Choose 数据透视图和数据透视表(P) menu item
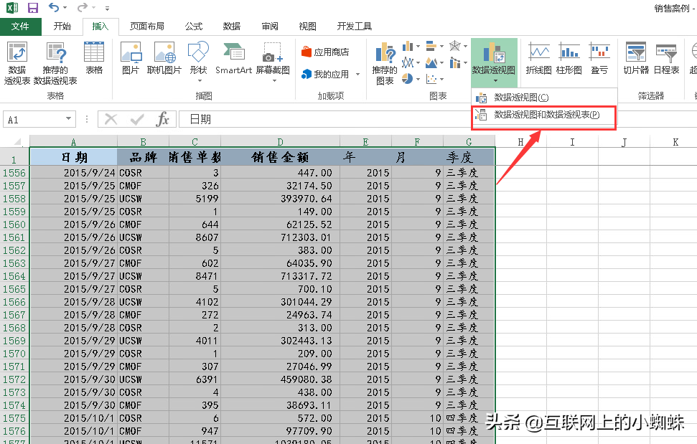 point(543,115)
